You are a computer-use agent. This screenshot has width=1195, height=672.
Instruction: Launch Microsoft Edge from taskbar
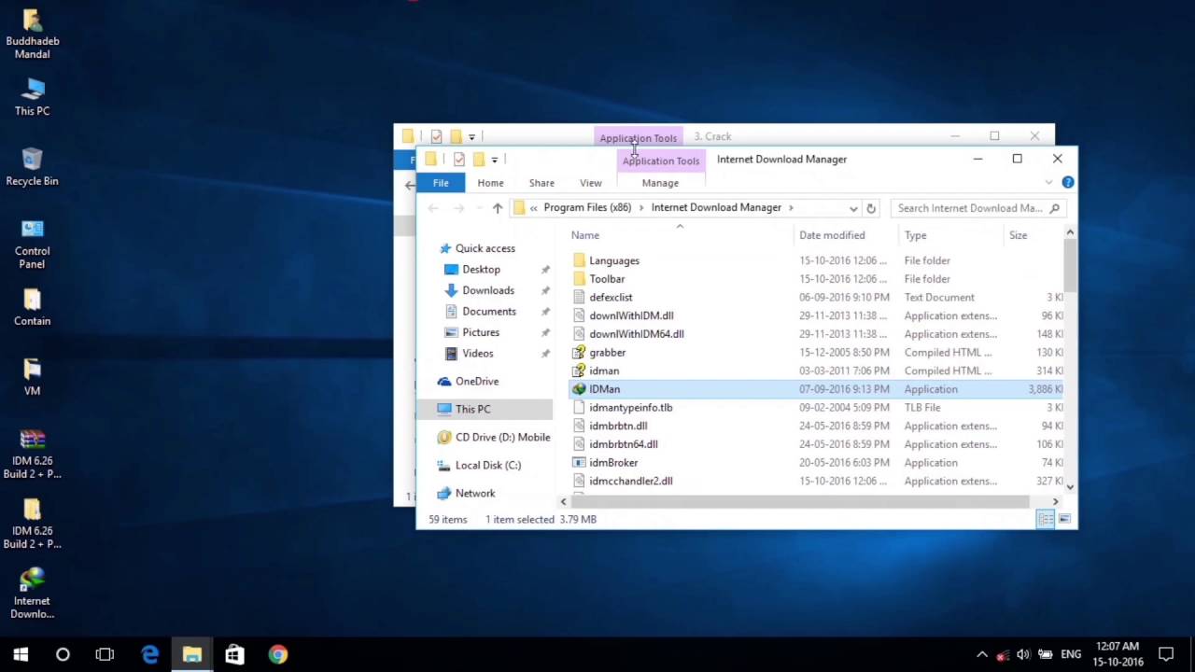click(x=149, y=654)
